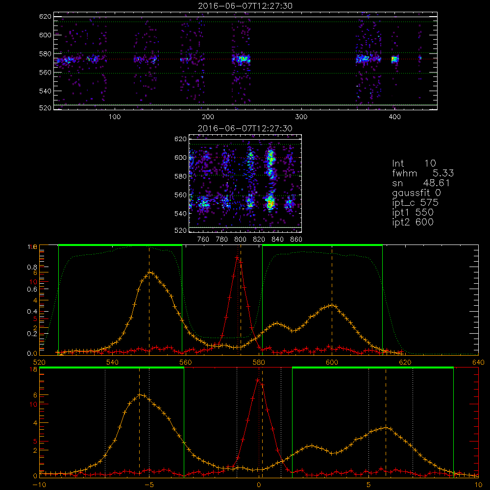Click the thick green bar over the bottom plot's left window
The height and width of the screenshot is (490, 490).
112,368
